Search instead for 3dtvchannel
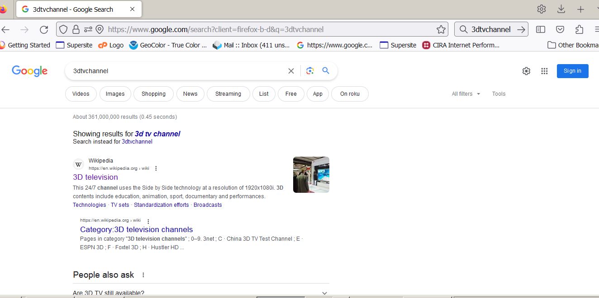599x298 pixels. click(137, 142)
